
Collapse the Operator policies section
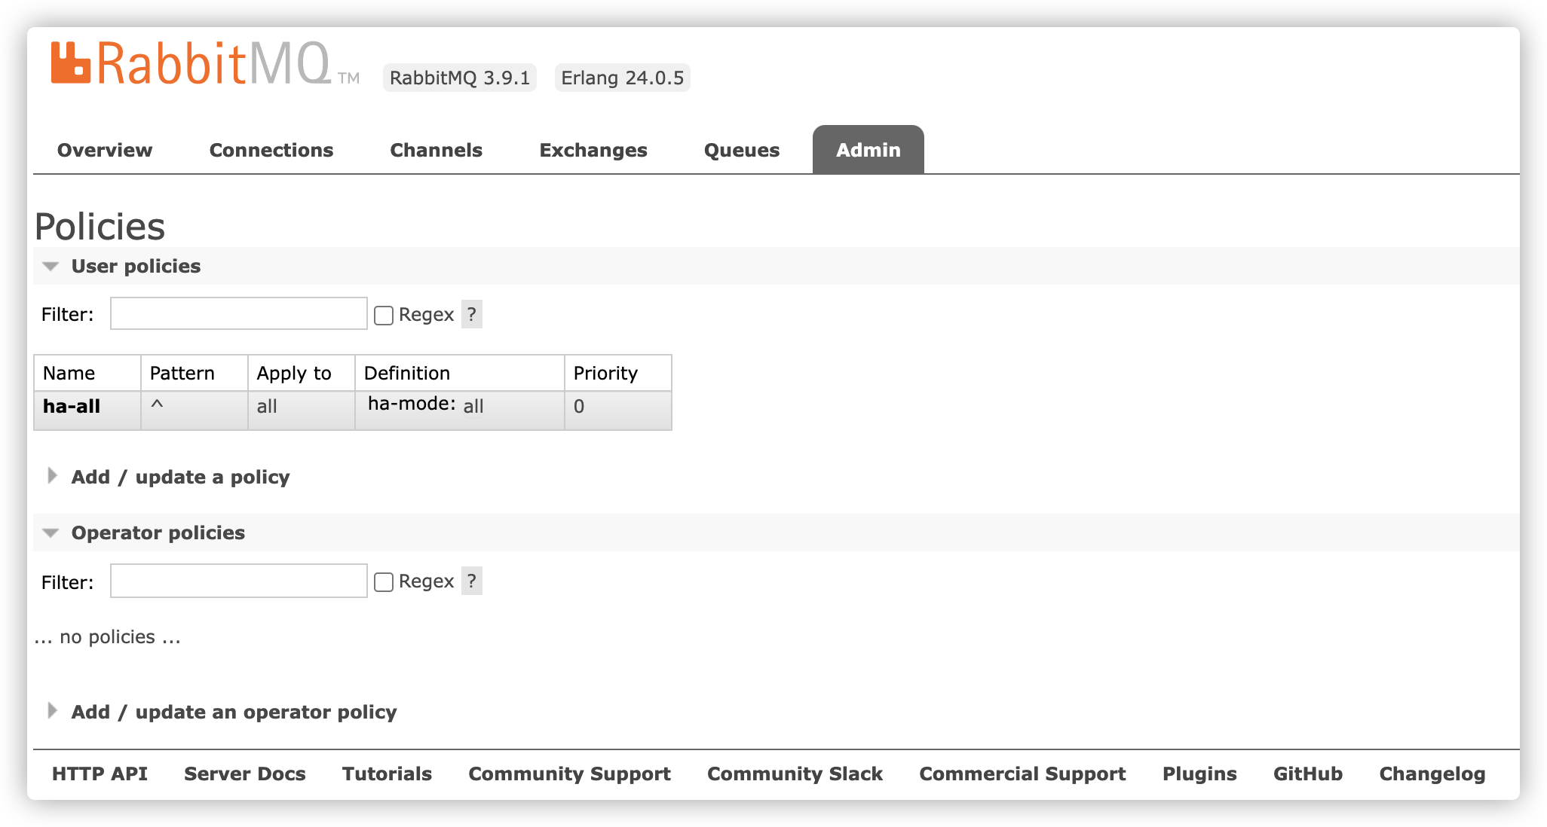[158, 533]
